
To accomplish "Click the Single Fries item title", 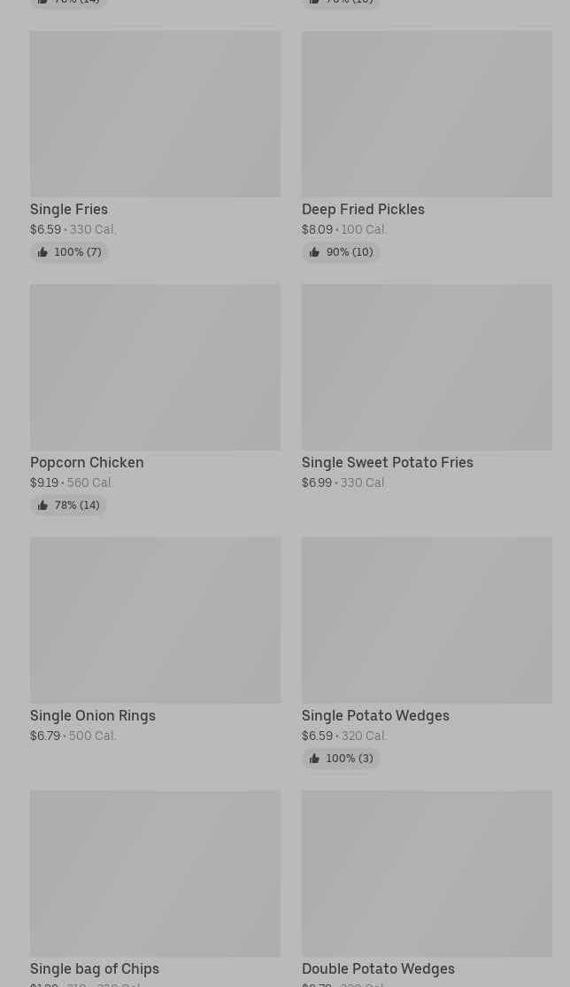I will [69, 209].
